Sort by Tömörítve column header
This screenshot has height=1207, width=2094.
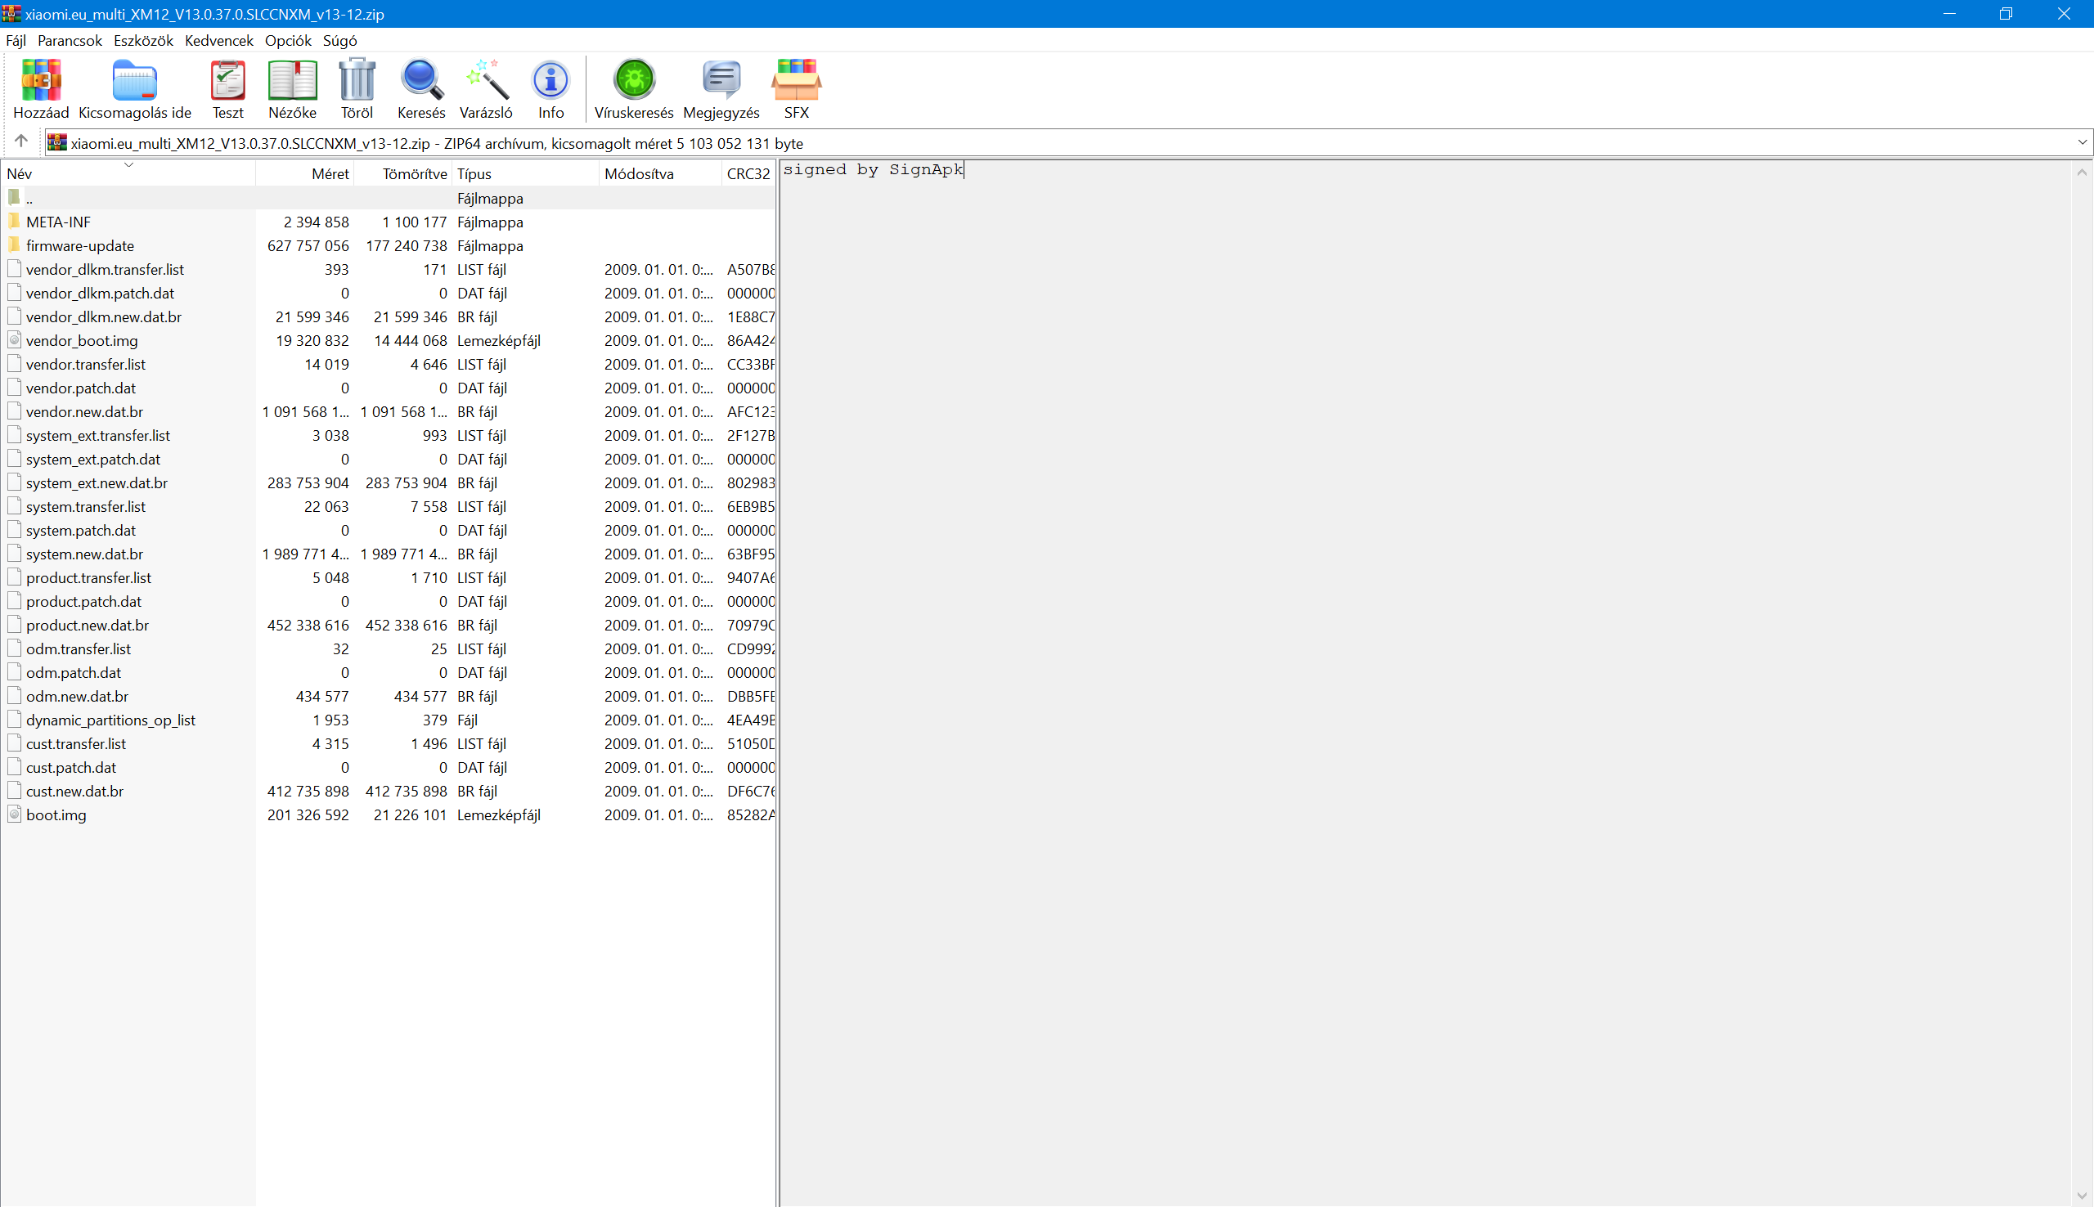click(403, 173)
